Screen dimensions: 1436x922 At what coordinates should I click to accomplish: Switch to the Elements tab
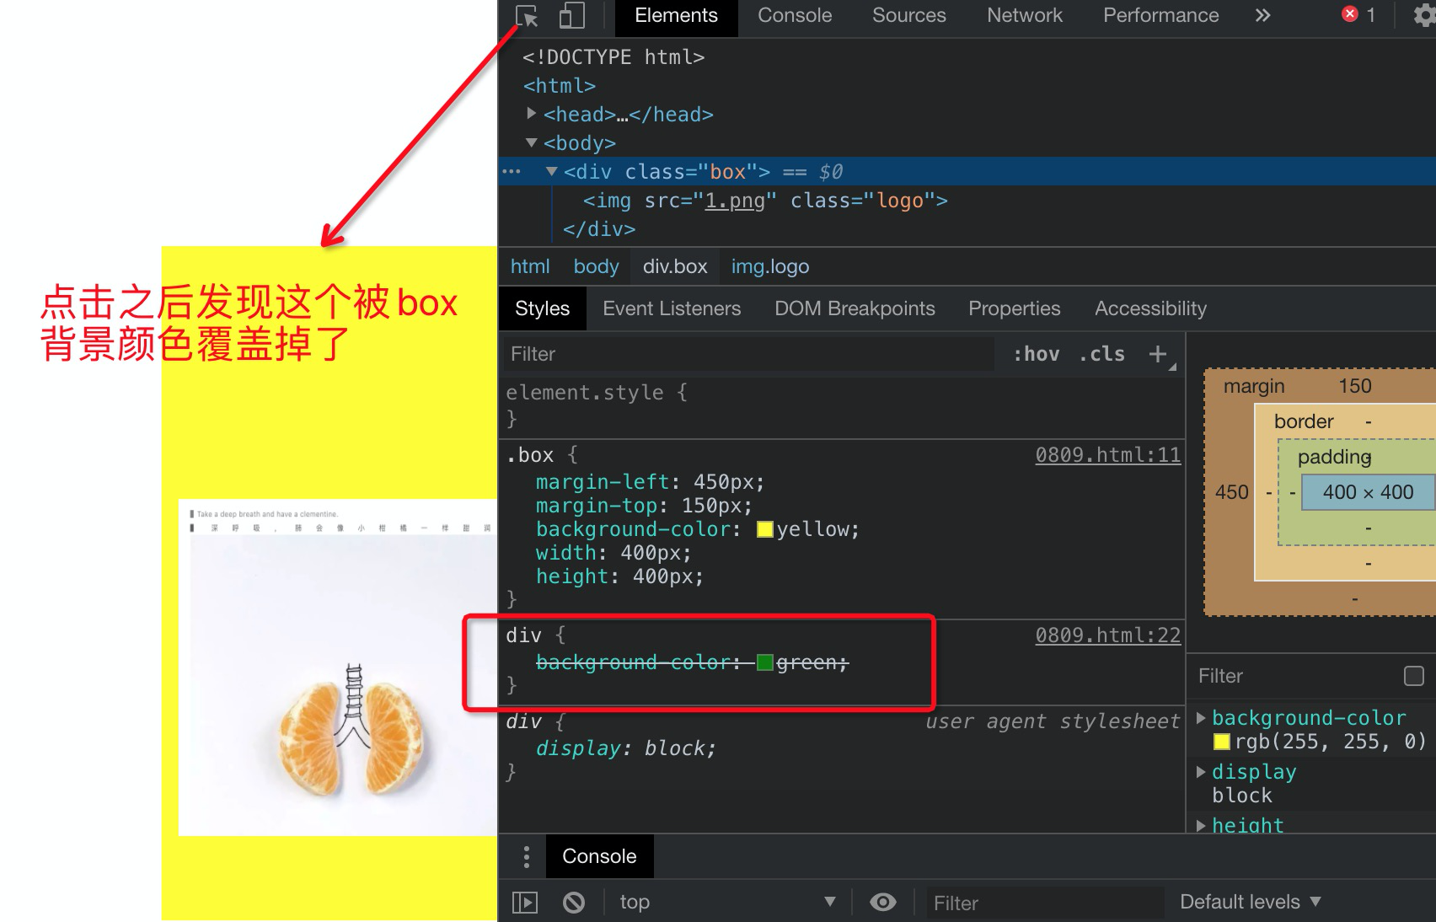pyautogui.click(x=676, y=16)
